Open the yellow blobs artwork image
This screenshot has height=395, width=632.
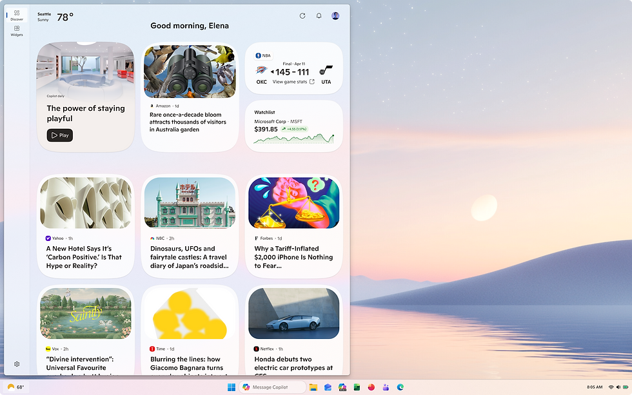click(x=190, y=313)
